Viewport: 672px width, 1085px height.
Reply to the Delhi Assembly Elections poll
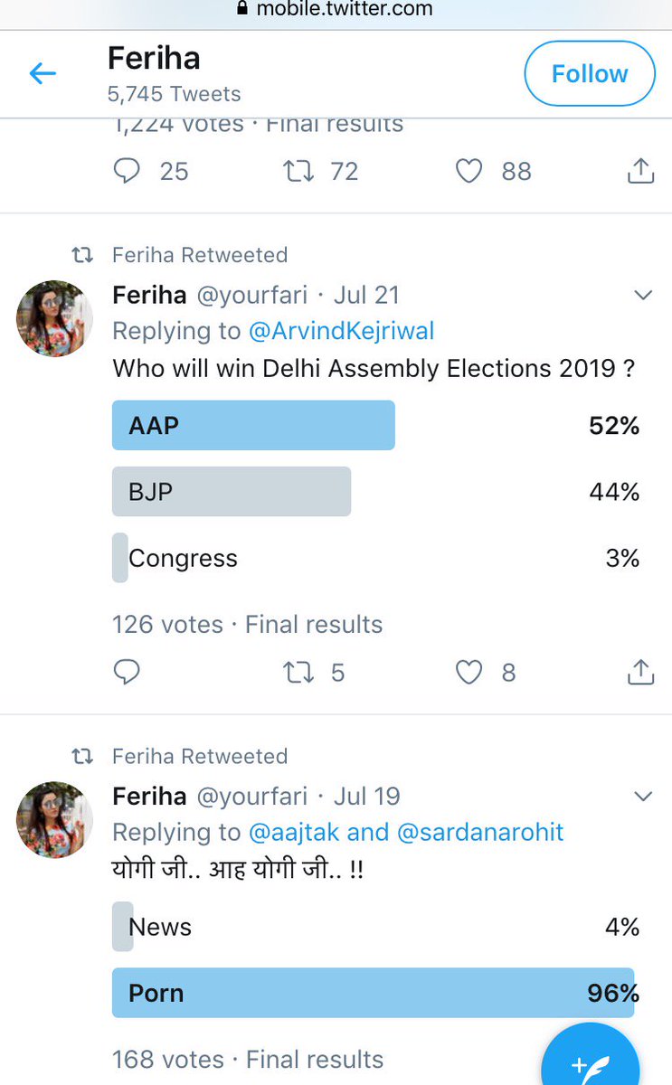tap(128, 672)
